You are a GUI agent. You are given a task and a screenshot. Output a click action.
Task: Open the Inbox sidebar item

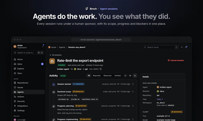[x=29, y=64]
